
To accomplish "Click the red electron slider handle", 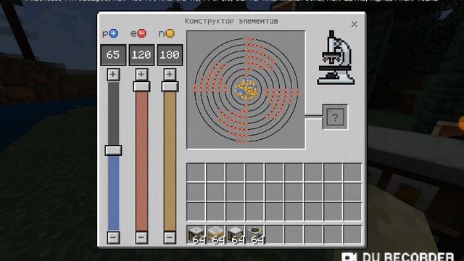I will point(141,87).
